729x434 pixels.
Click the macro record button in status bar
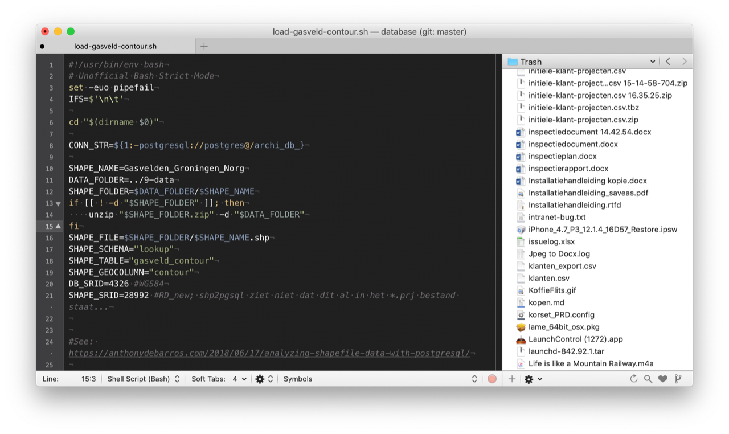coord(492,379)
